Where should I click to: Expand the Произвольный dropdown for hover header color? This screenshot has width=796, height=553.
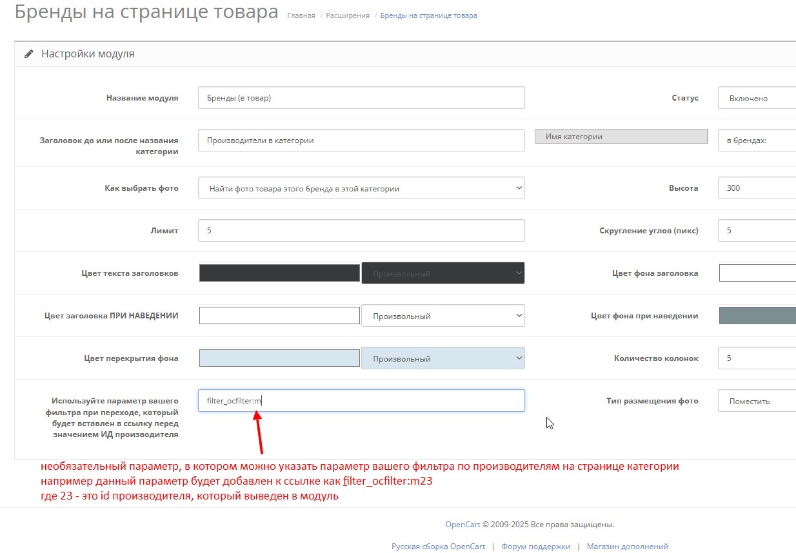coord(443,316)
